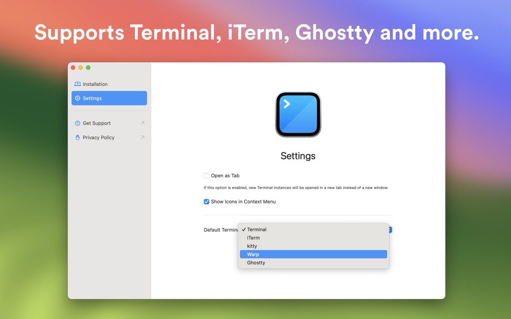The image size is (511, 319).
Task: Click the Open as Tab description text
Action: click(296, 187)
